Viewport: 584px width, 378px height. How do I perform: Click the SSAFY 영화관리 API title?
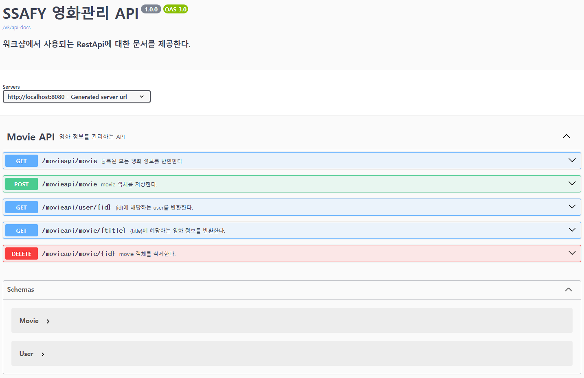[x=70, y=13]
